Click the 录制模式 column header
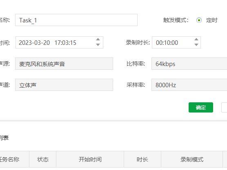 pos(192,159)
